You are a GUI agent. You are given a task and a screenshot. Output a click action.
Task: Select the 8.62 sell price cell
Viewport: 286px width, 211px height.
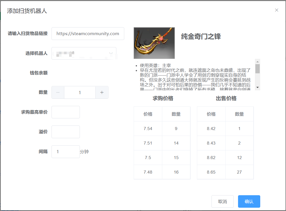tap(211, 158)
